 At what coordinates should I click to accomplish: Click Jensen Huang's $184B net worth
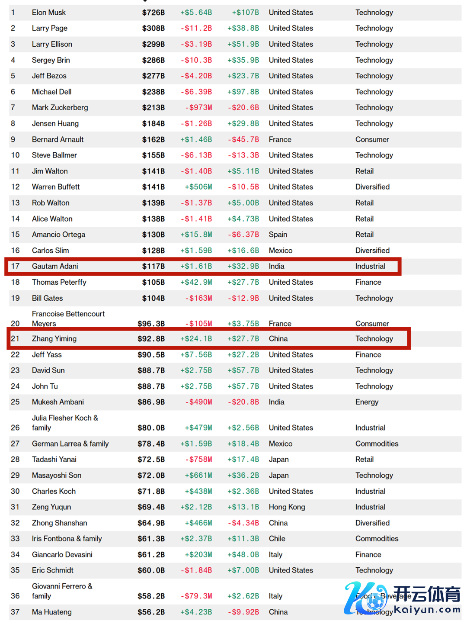pyautogui.click(x=154, y=123)
